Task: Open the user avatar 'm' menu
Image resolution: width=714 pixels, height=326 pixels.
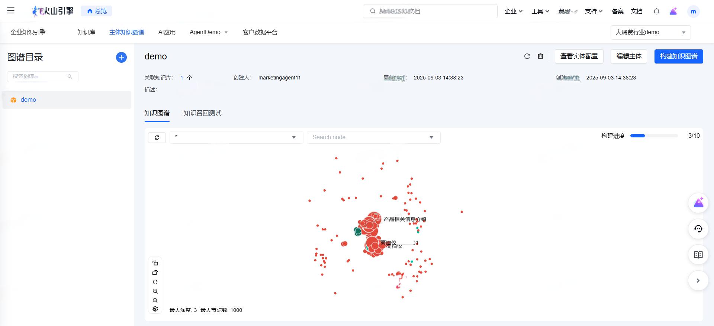Action: coord(693,12)
